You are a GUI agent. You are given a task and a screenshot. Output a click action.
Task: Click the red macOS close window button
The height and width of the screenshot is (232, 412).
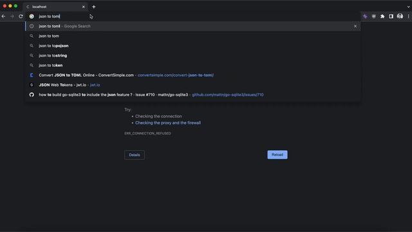click(x=5, y=6)
